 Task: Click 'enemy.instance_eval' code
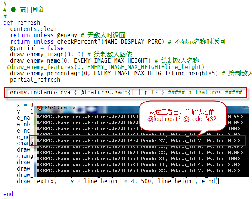42,93
